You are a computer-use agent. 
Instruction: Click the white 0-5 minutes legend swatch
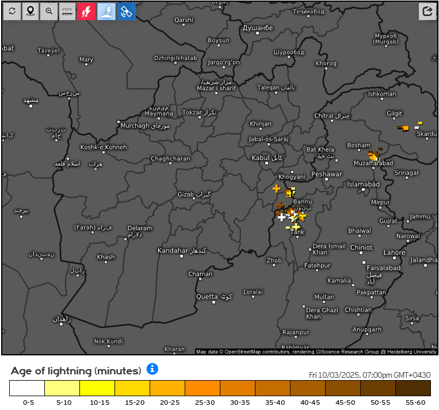pos(27,388)
